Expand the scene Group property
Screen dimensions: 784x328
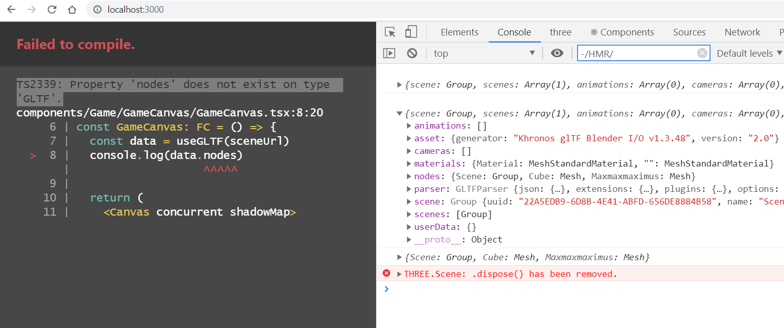[409, 201]
